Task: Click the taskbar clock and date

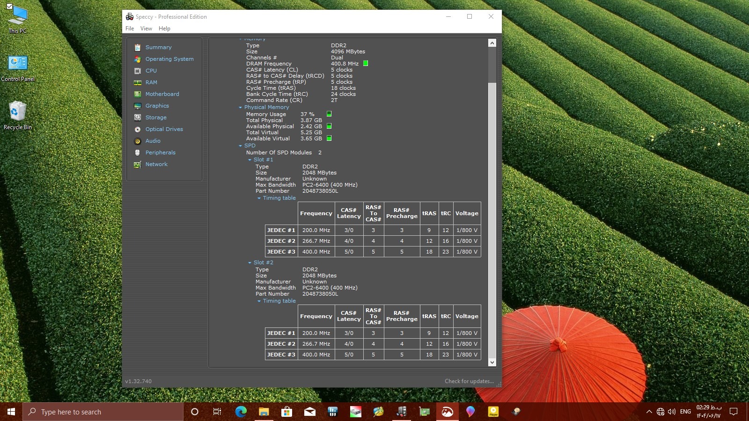Action: click(709, 412)
